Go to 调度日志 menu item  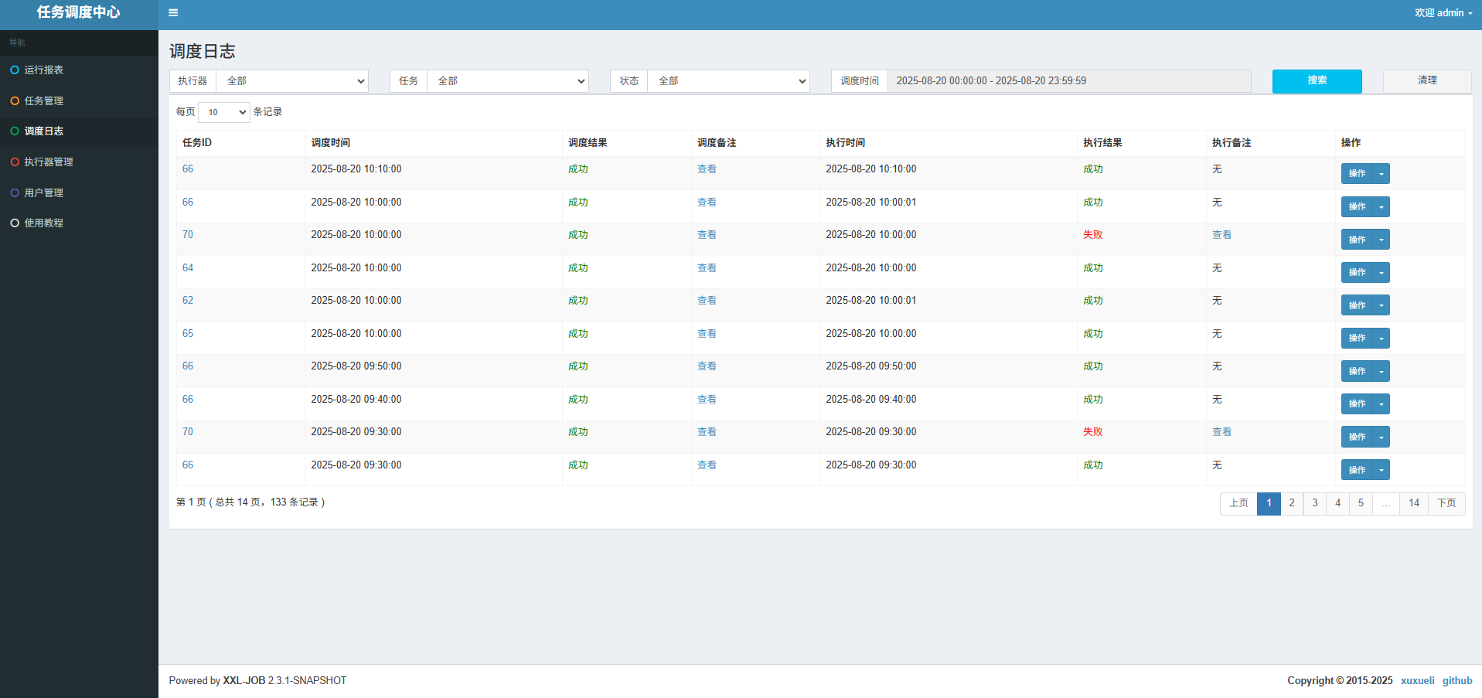79,131
